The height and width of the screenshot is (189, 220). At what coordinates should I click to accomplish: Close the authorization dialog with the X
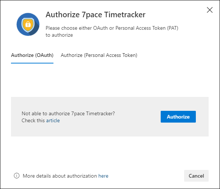click(210, 10)
